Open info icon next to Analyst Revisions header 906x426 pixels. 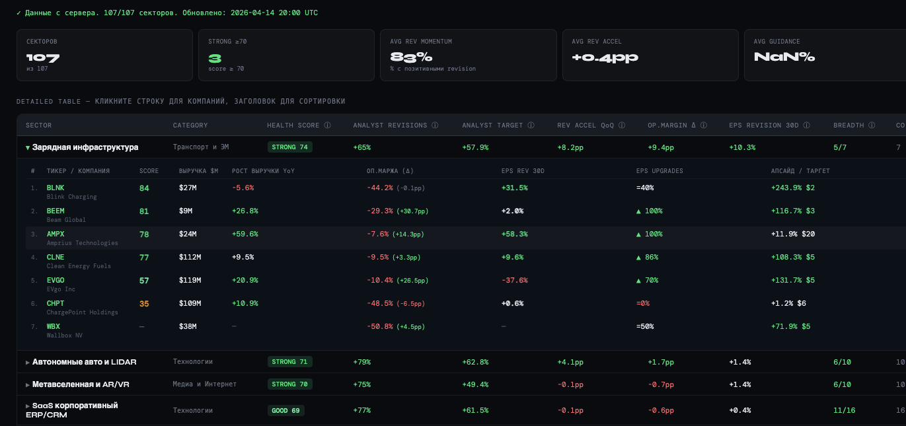pyautogui.click(x=435, y=125)
